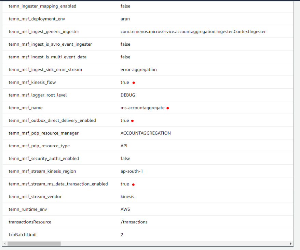The image size is (300, 250).
Task: Click the /transactions resource value
Action: [134, 222]
